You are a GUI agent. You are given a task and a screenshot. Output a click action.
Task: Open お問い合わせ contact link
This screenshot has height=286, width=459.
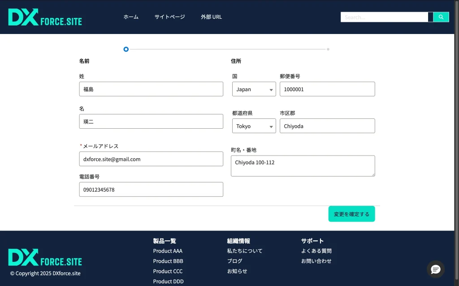coord(316,261)
